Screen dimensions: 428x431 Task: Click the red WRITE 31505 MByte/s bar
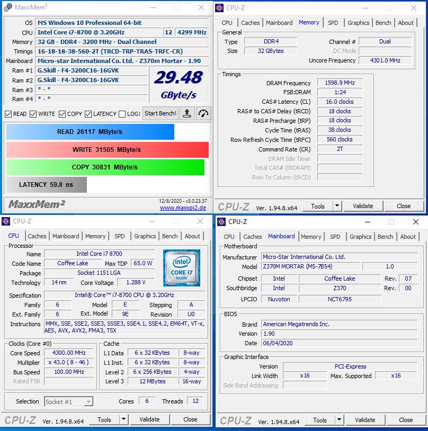(108, 149)
